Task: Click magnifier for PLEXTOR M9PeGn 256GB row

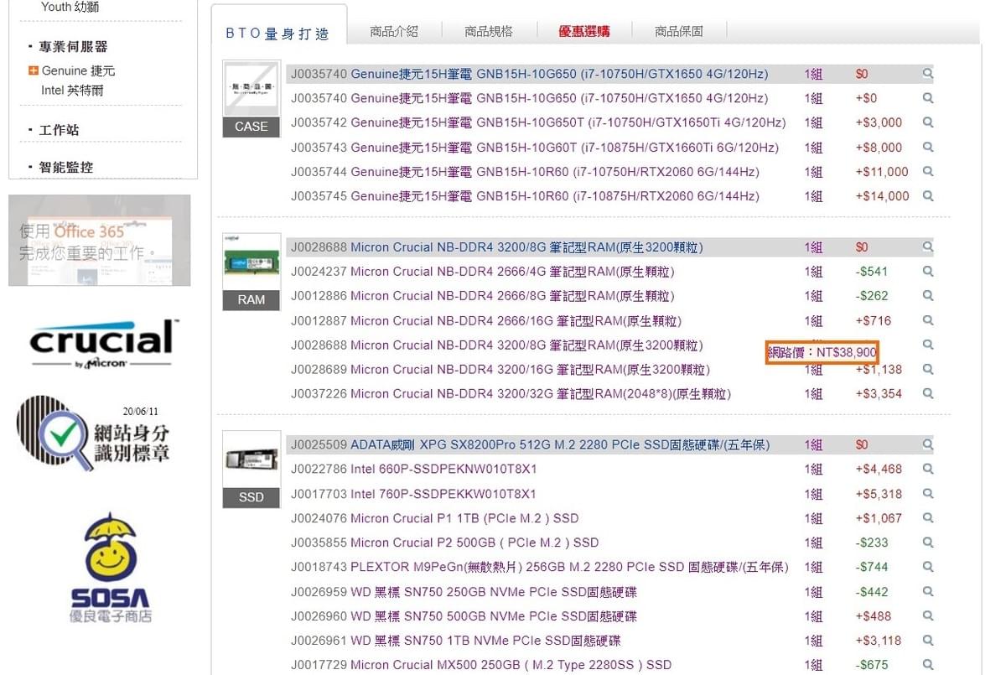Action: [x=928, y=567]
